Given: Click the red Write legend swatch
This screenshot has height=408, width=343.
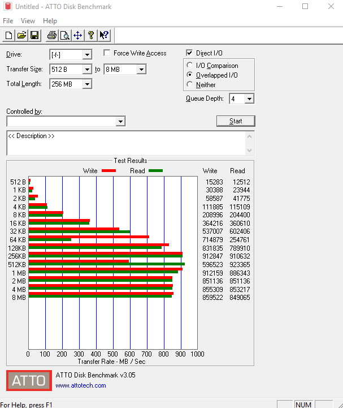Looking at the screenshot, I should point(108,171).
